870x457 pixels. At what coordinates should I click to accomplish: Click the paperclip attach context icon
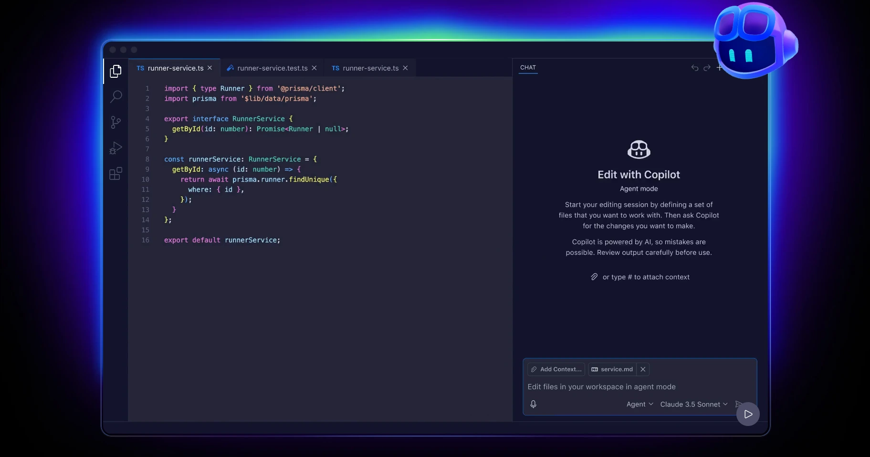coord(594,277)
